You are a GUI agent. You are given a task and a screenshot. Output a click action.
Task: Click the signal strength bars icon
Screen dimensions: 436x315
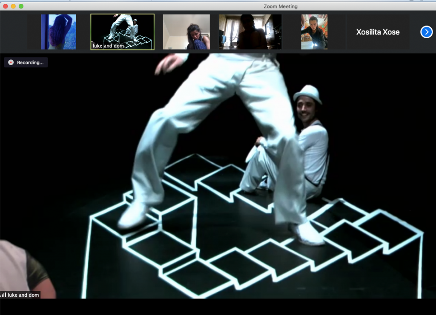click(3, 295)
